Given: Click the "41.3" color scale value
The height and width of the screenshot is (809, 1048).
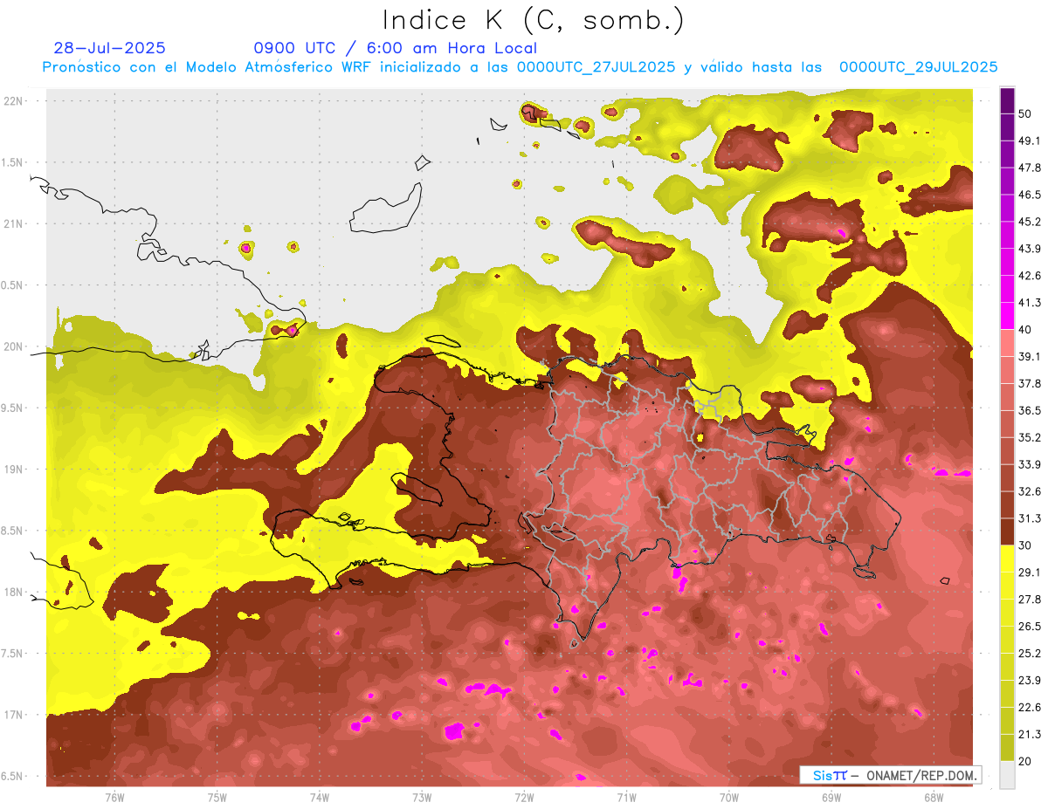Looking at the screenshot, I should tap(1030, 303).
